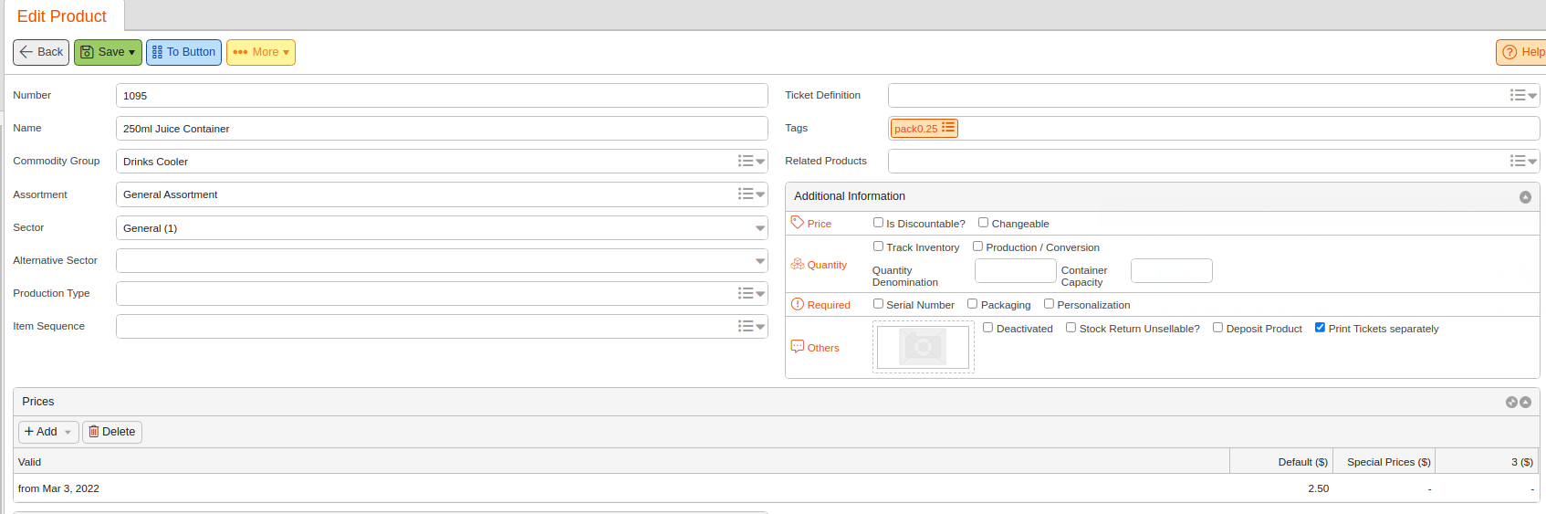The width and height of the screenshot is (1546, 514).
Task: Open list picker icon for Item Sequence
Action: coord(751,327)
